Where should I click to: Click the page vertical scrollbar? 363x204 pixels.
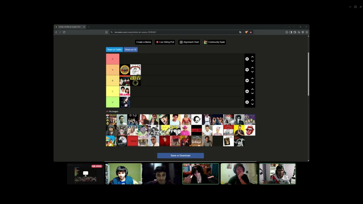(308, 74)
